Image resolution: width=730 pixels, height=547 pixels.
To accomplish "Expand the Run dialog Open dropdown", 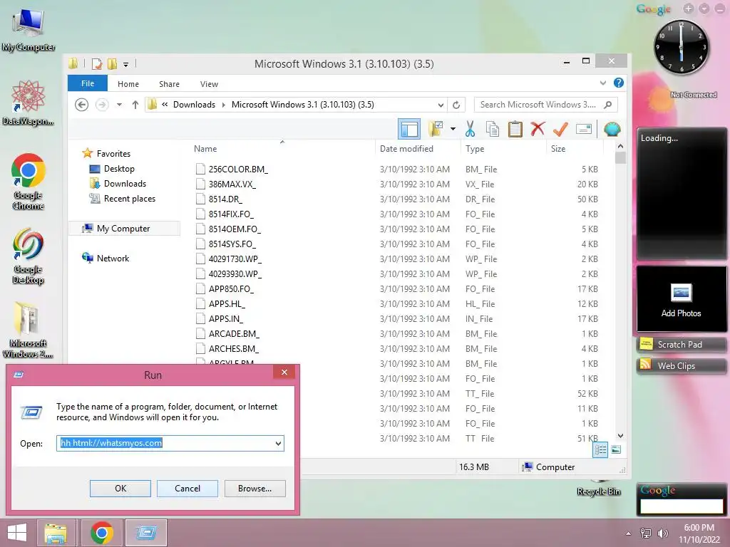I will [x=278, y=443].
